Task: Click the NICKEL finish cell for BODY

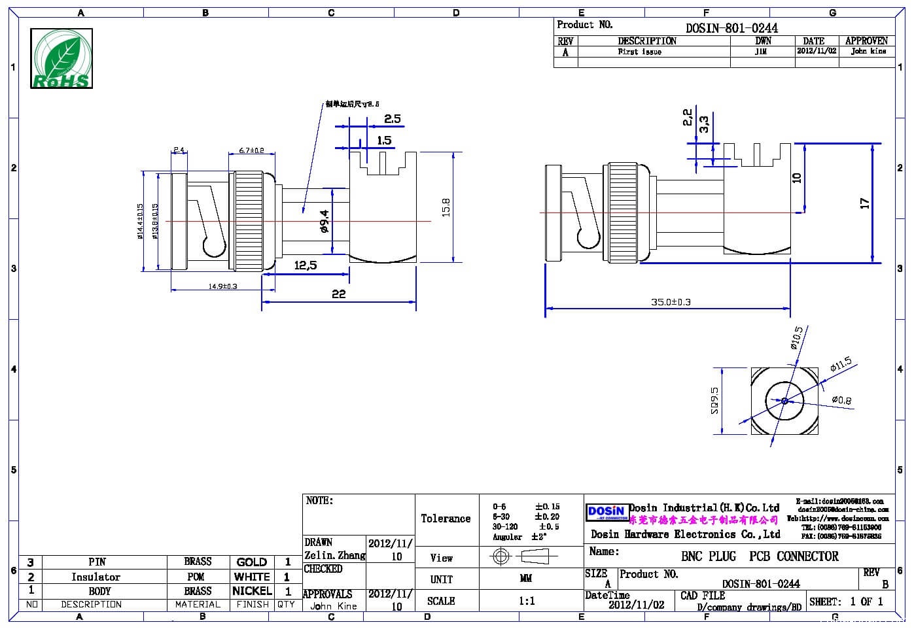Action: tap(251, 590)
